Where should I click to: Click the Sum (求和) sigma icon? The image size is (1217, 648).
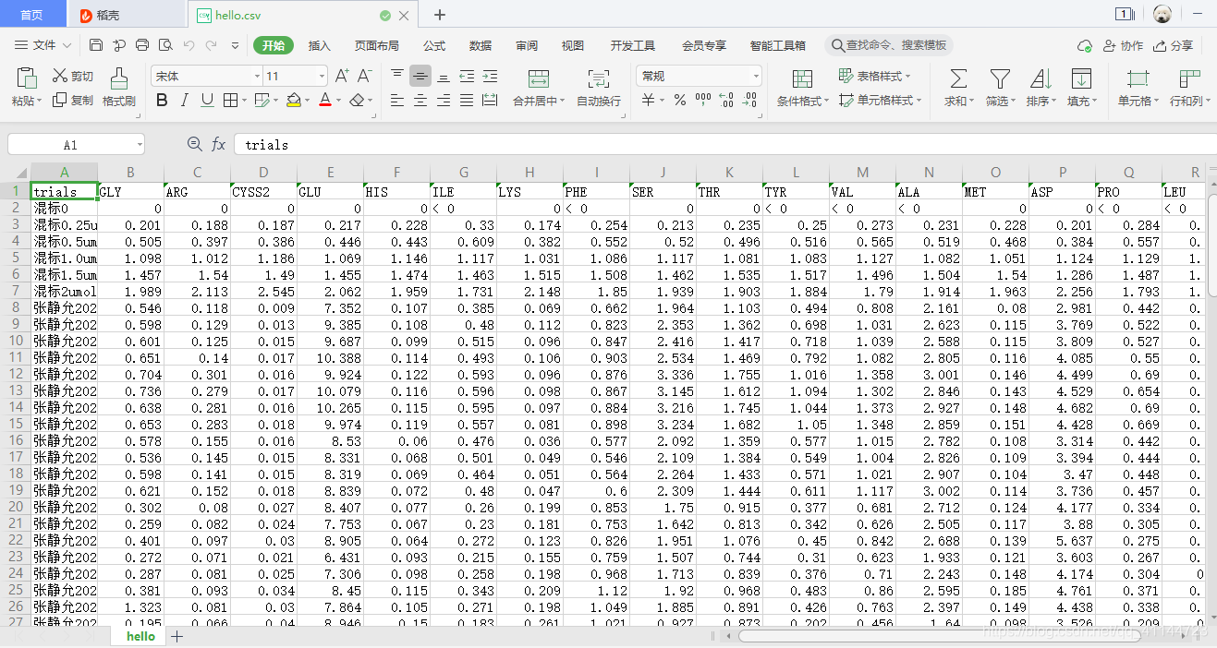(959, 78)
